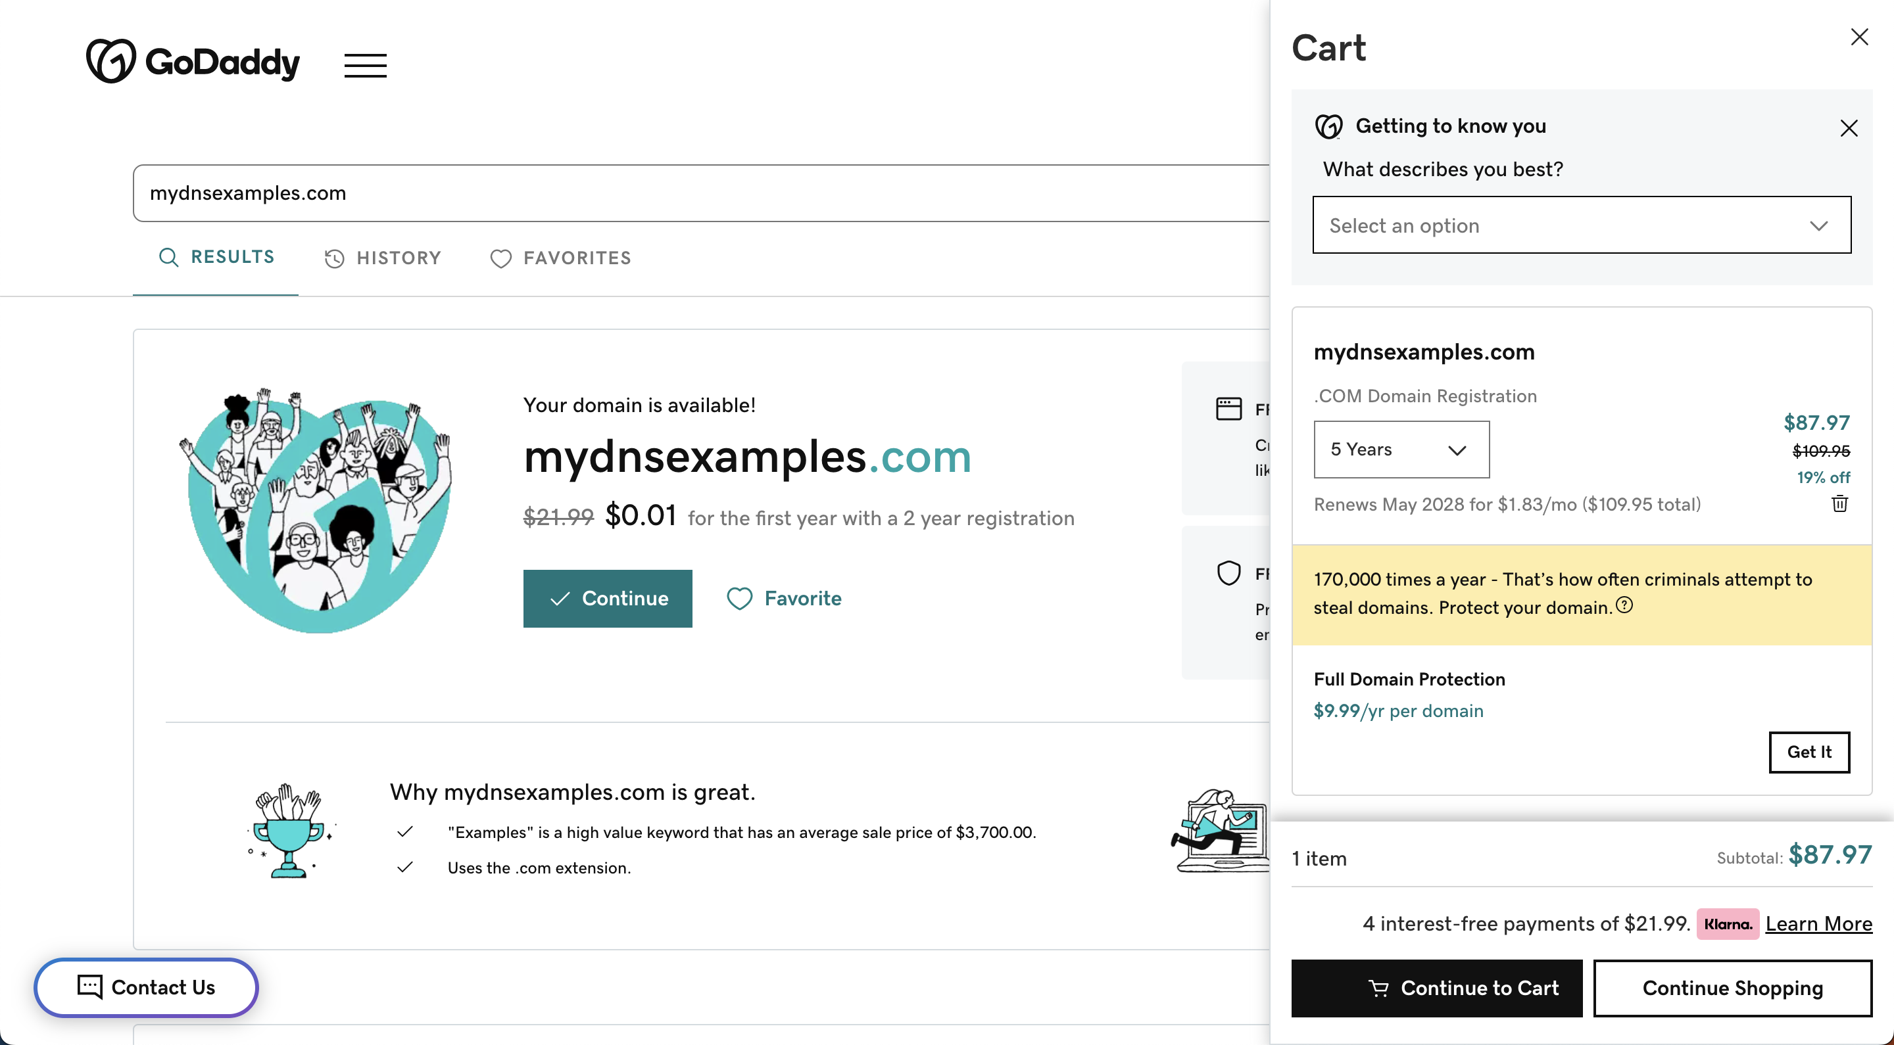The width and height of the screenshot is (1894, 1045).
Task: Select the Results tab
Action: (216, 257)
